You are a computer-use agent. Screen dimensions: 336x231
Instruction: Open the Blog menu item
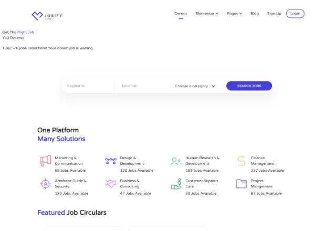click(x=255, y=14)
